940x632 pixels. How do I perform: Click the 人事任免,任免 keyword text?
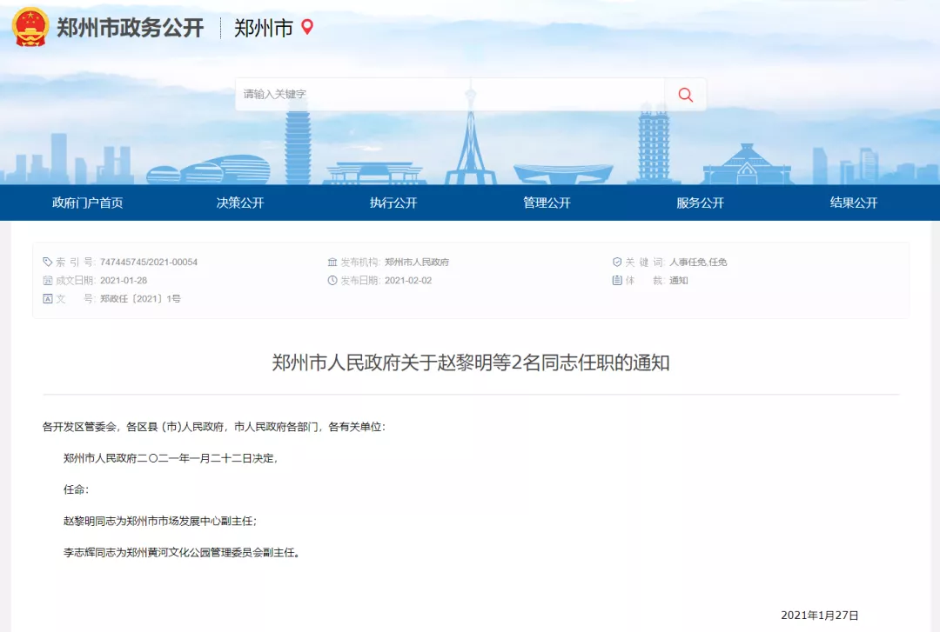(x=698, y=262)
